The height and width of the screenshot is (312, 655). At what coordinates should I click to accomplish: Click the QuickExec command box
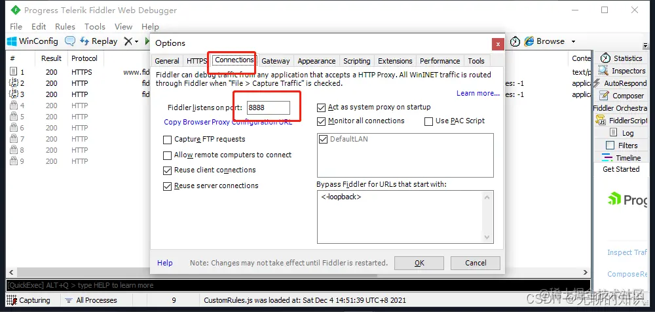tap(299, 285)
